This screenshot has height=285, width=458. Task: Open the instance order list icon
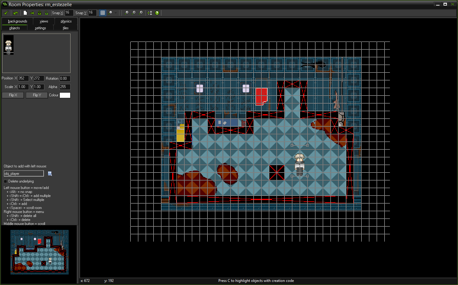150,13
